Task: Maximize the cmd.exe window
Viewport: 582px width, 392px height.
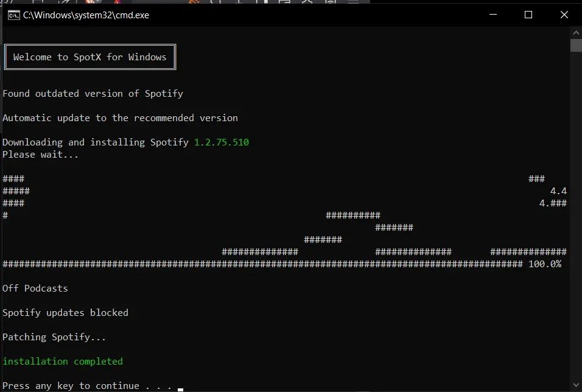Action: coord(528,15)
